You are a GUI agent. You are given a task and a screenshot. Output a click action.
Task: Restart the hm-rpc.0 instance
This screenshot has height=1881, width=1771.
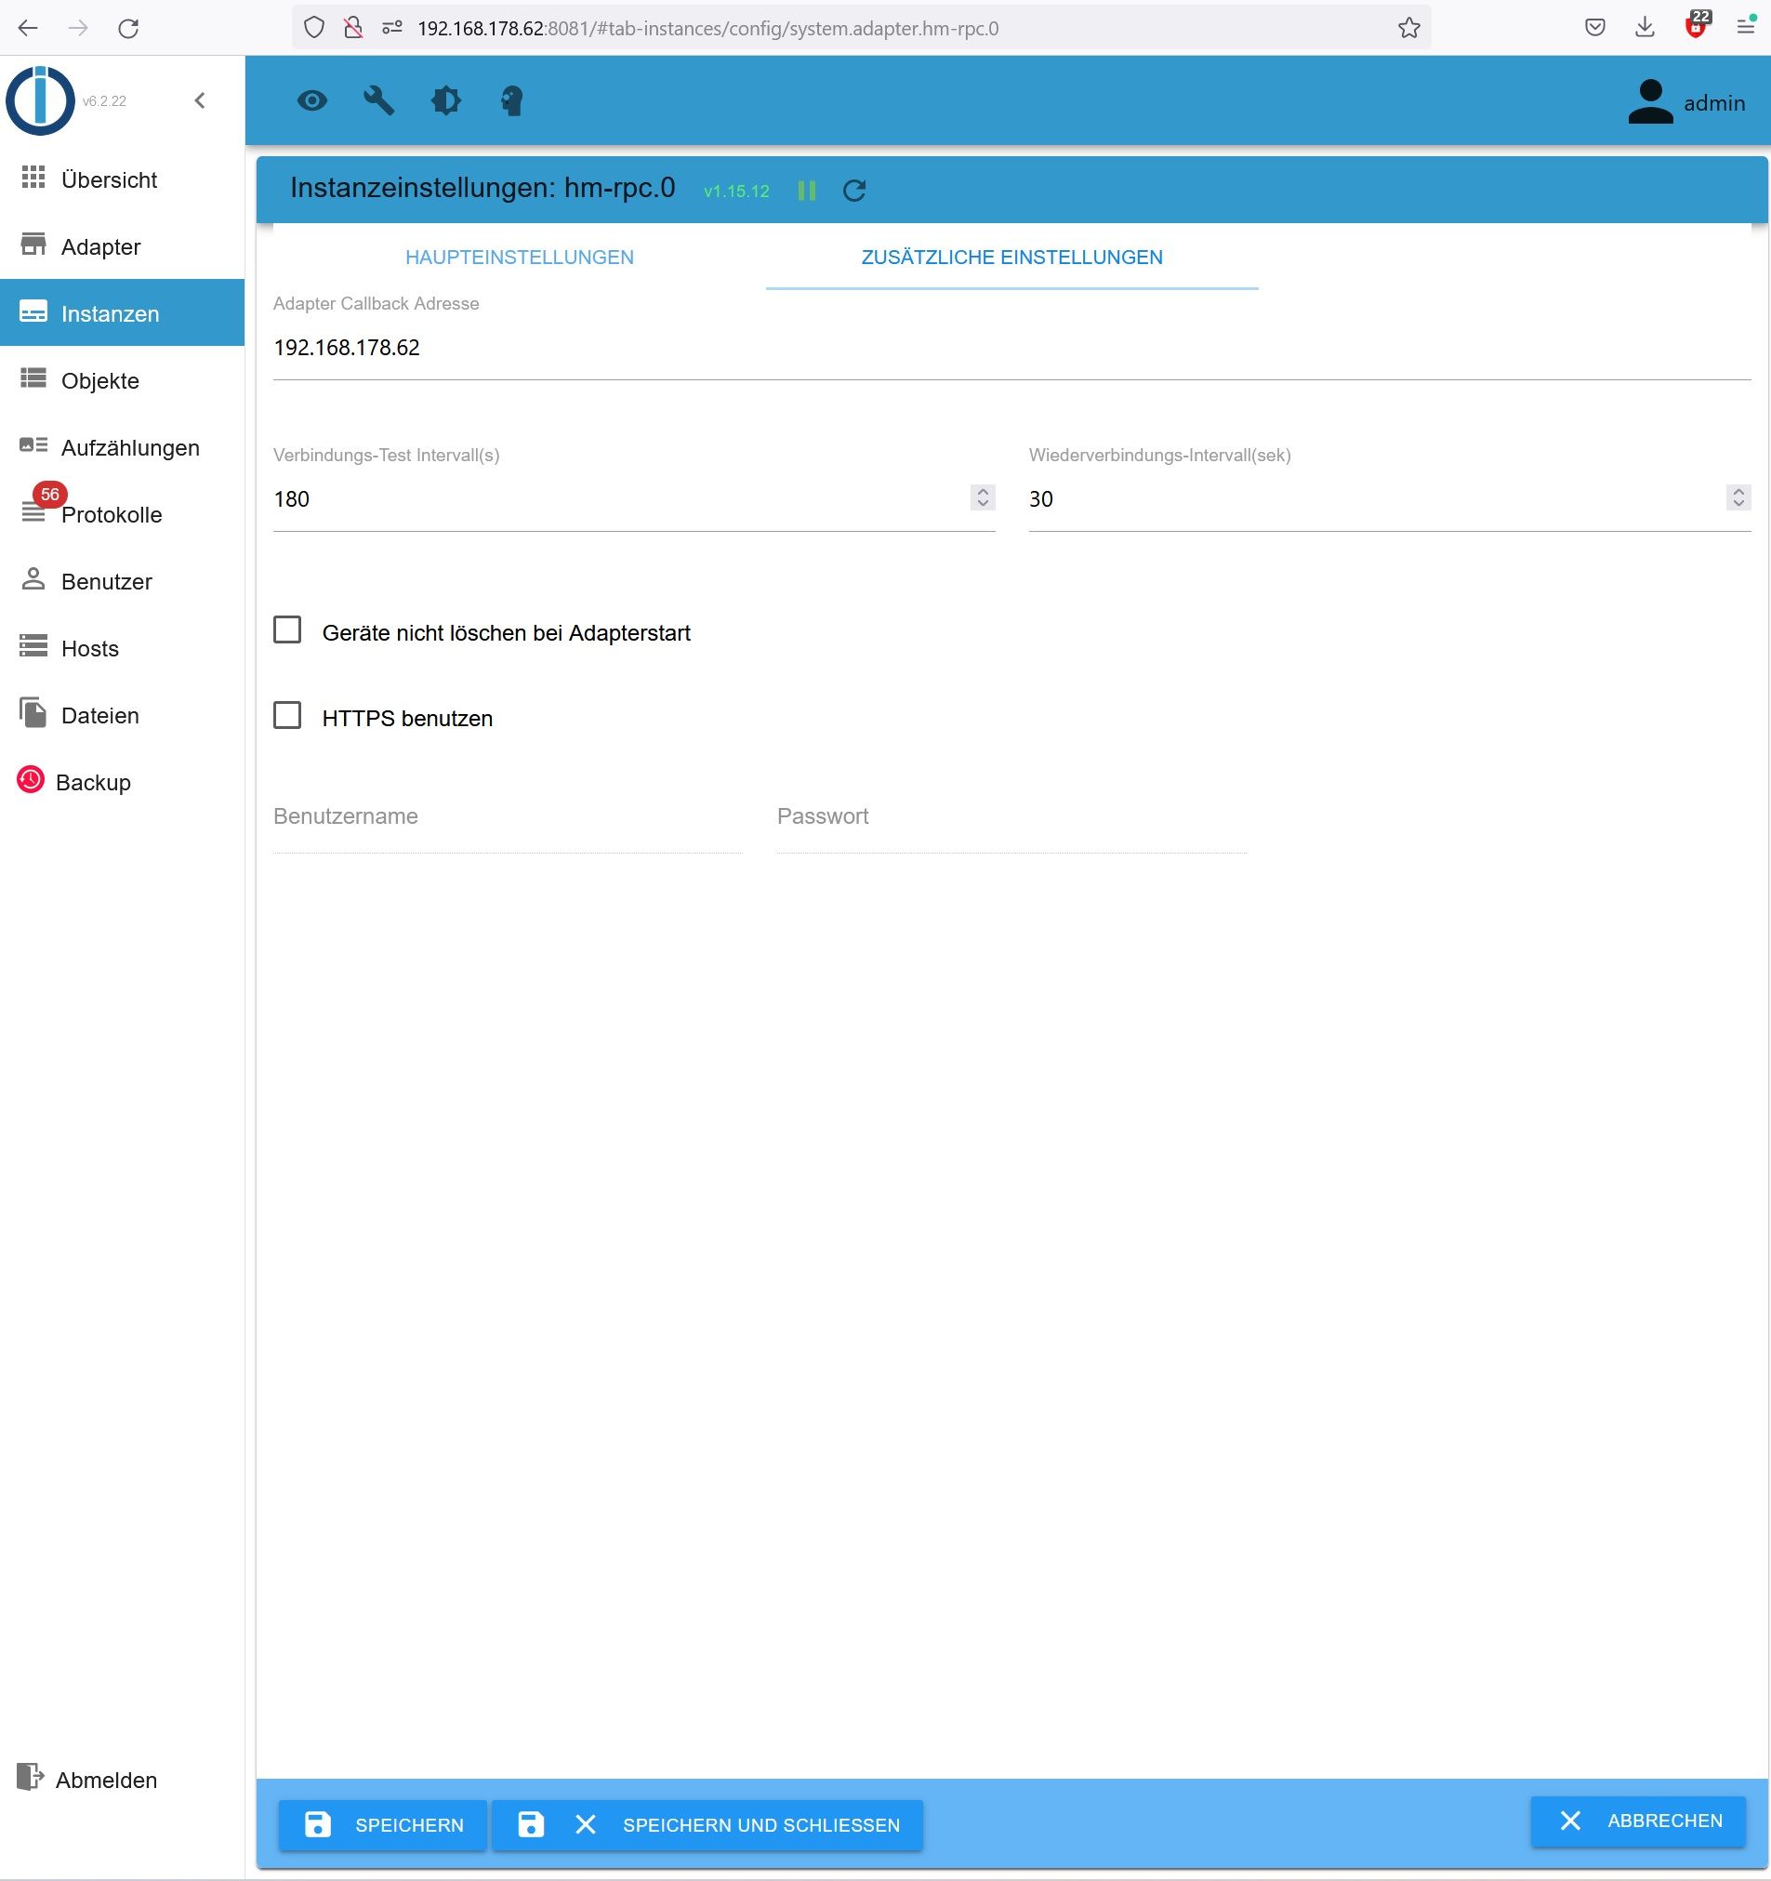pos(854,192)
